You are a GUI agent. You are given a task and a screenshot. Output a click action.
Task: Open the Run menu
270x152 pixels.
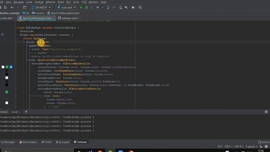tap(68, 2)
